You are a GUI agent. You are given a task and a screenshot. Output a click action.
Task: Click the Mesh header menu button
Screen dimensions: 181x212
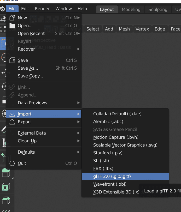[124, 29]
